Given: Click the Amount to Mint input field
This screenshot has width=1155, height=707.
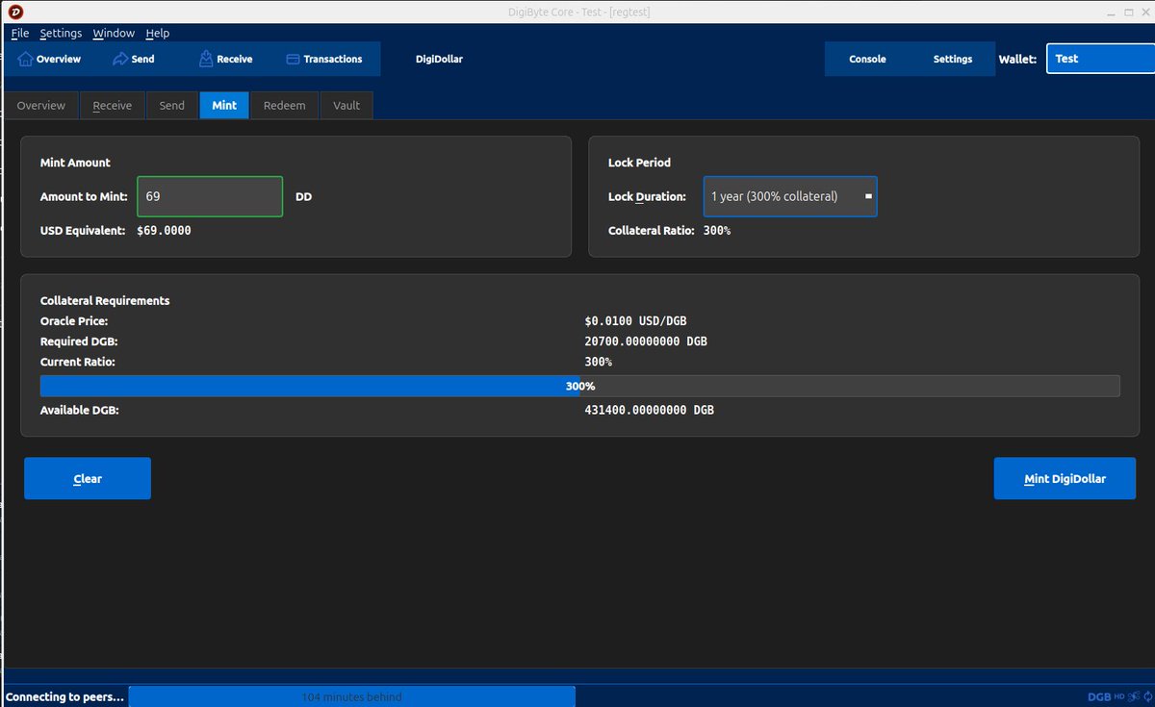Looking at the screenshot, I should [210, 196].
